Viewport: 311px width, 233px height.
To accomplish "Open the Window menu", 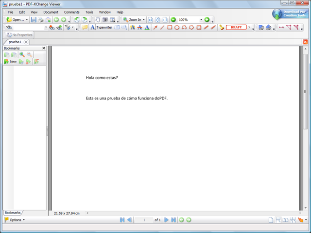I will [x=105, y=12].
